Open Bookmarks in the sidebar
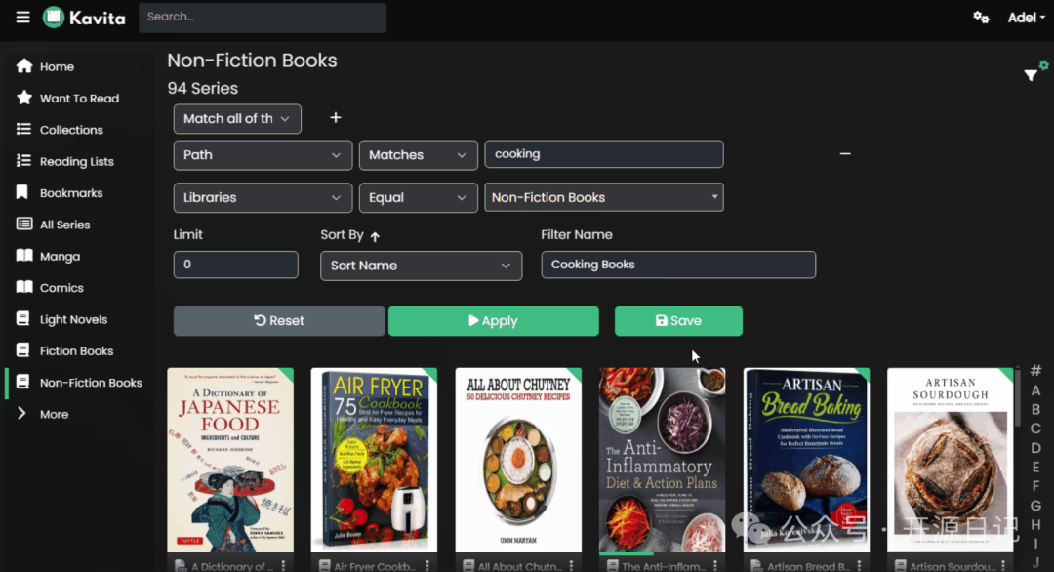The height and width of the screenshot is (572, 1054). [70, 193]
